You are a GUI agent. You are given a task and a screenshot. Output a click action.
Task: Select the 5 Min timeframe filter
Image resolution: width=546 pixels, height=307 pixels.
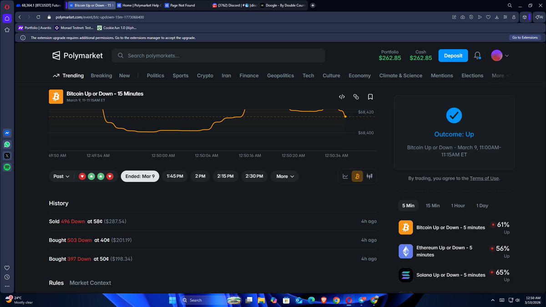pyautogui.click(x=408, y=206)
